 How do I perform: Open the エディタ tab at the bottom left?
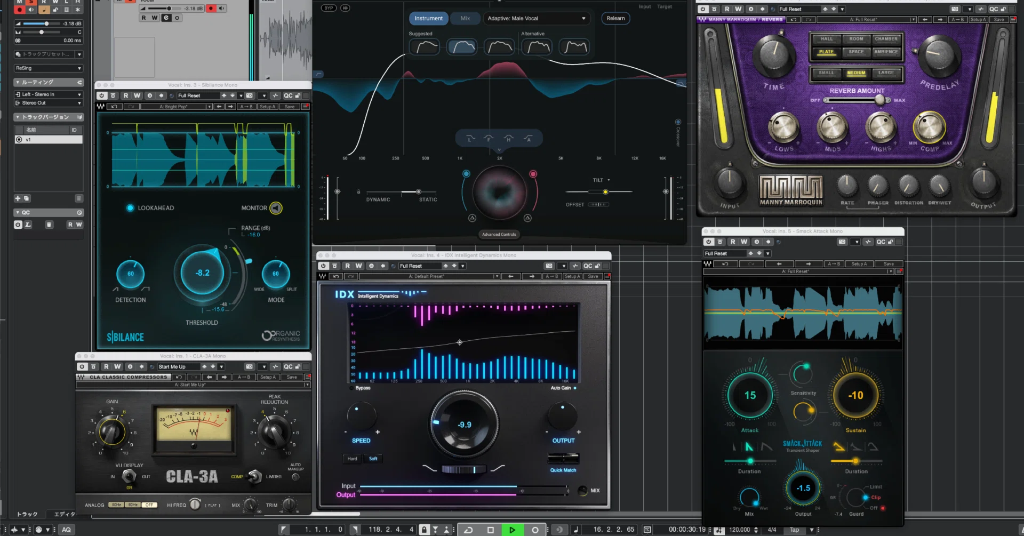[65, 514]
